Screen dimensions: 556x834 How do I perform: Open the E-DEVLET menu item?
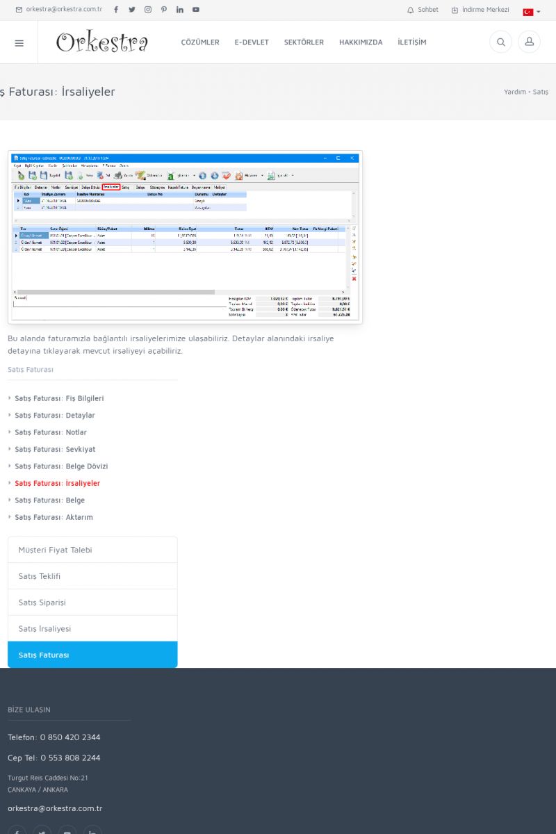252,42
